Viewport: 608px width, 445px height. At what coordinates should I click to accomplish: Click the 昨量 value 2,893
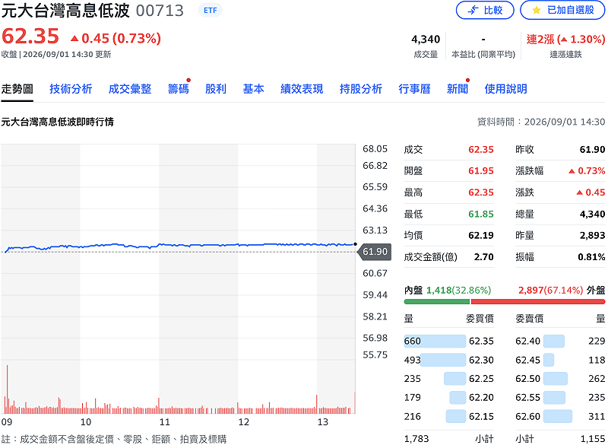[592, 235]
